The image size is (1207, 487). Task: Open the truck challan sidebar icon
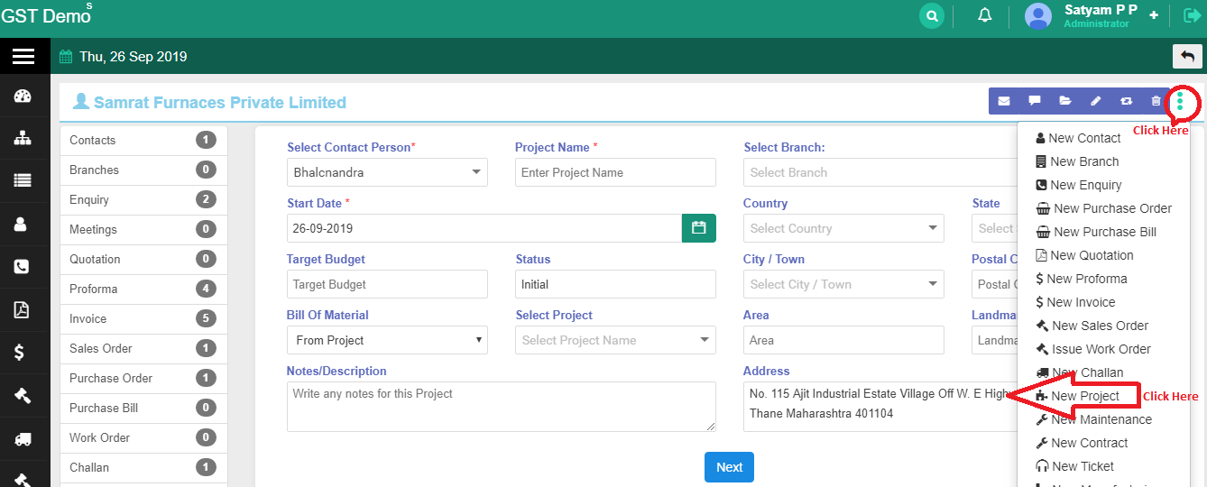(23, 439)
